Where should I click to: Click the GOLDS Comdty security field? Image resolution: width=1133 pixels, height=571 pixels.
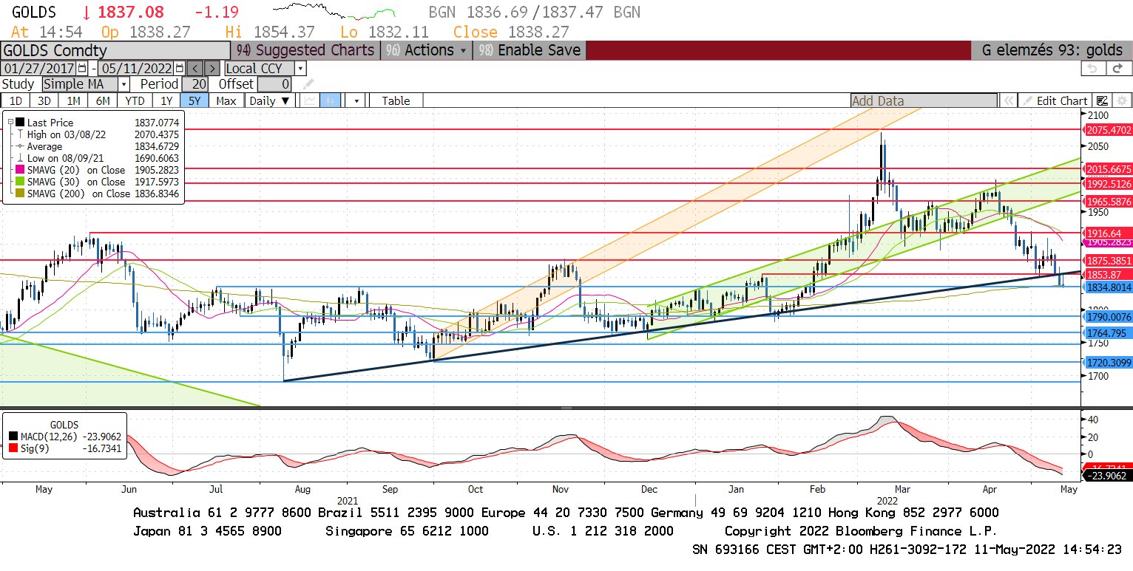[115, 50]
